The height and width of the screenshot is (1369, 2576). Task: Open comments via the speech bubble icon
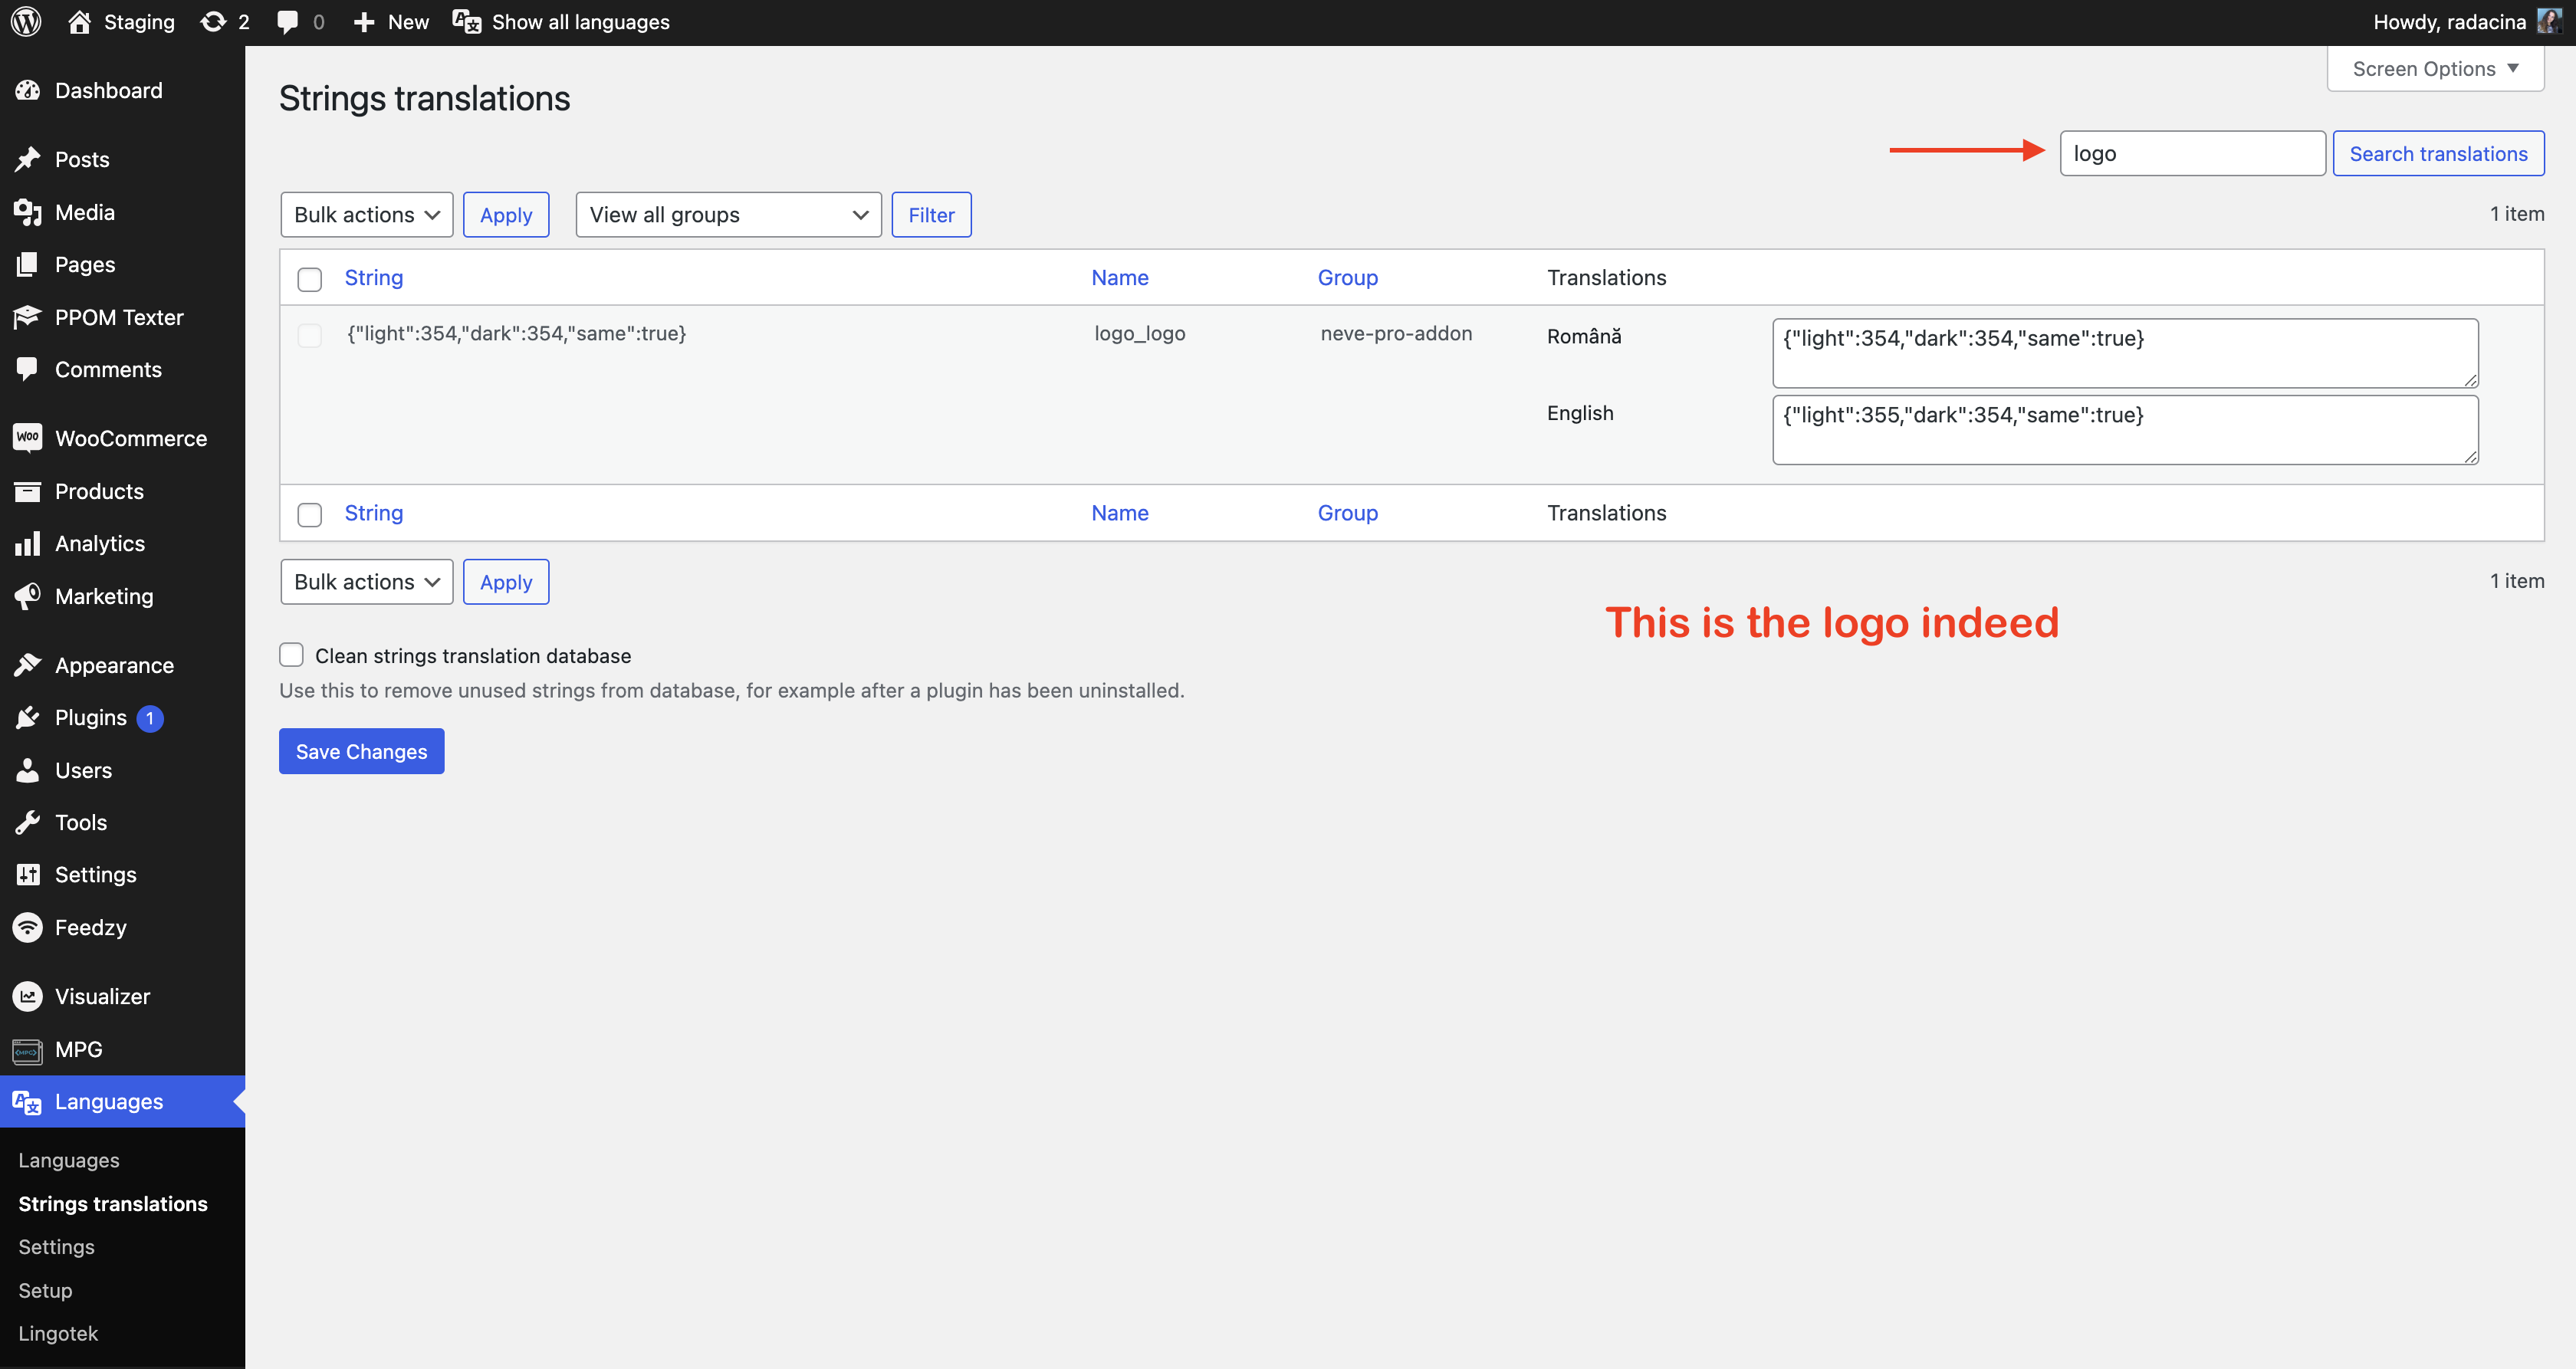[288, 21]
